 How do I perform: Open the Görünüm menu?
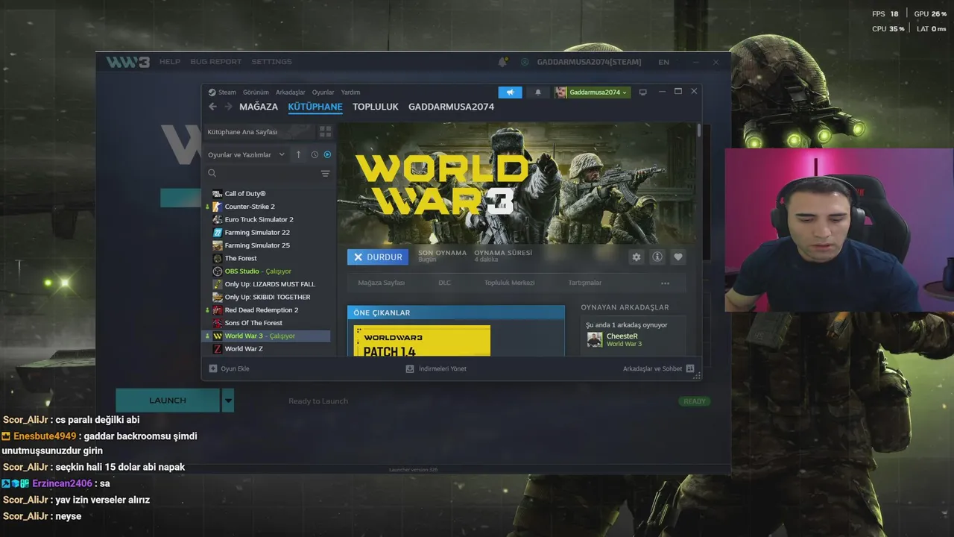tap(256, 92)
